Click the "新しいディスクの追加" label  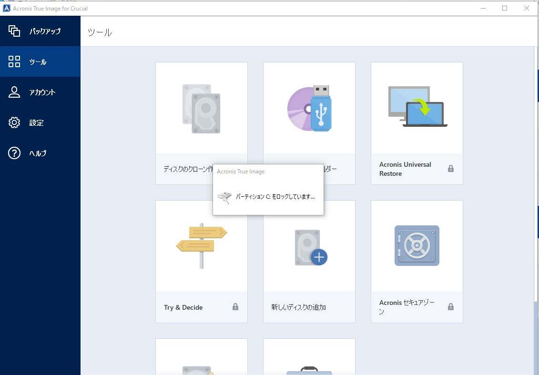point(298,307)
